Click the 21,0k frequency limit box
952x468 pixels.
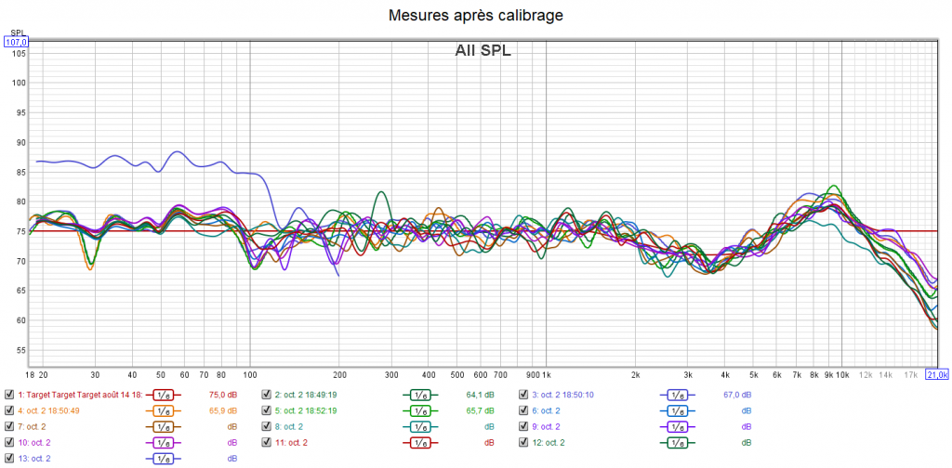[936, 374]
